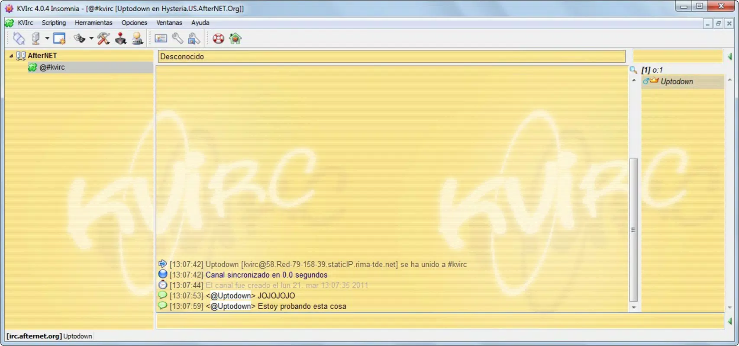Click green arrow beside message input
Screen dimensions: 739x346
tap(730, 321)
